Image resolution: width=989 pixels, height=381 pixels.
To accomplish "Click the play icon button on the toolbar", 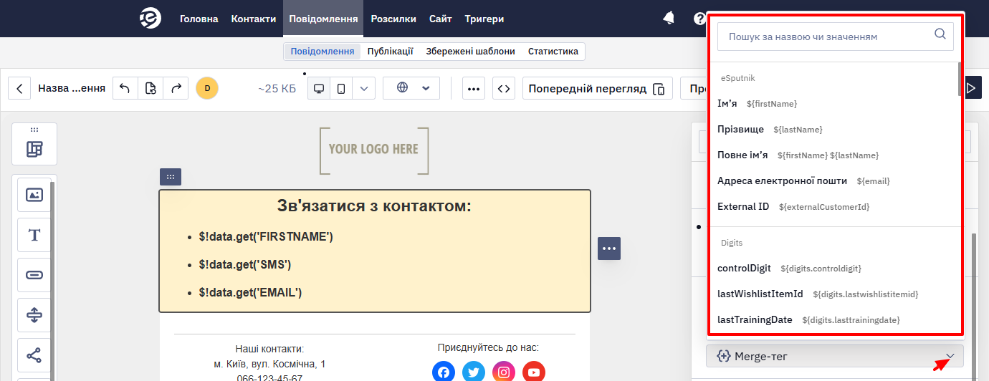I will (x=973, y=89).
